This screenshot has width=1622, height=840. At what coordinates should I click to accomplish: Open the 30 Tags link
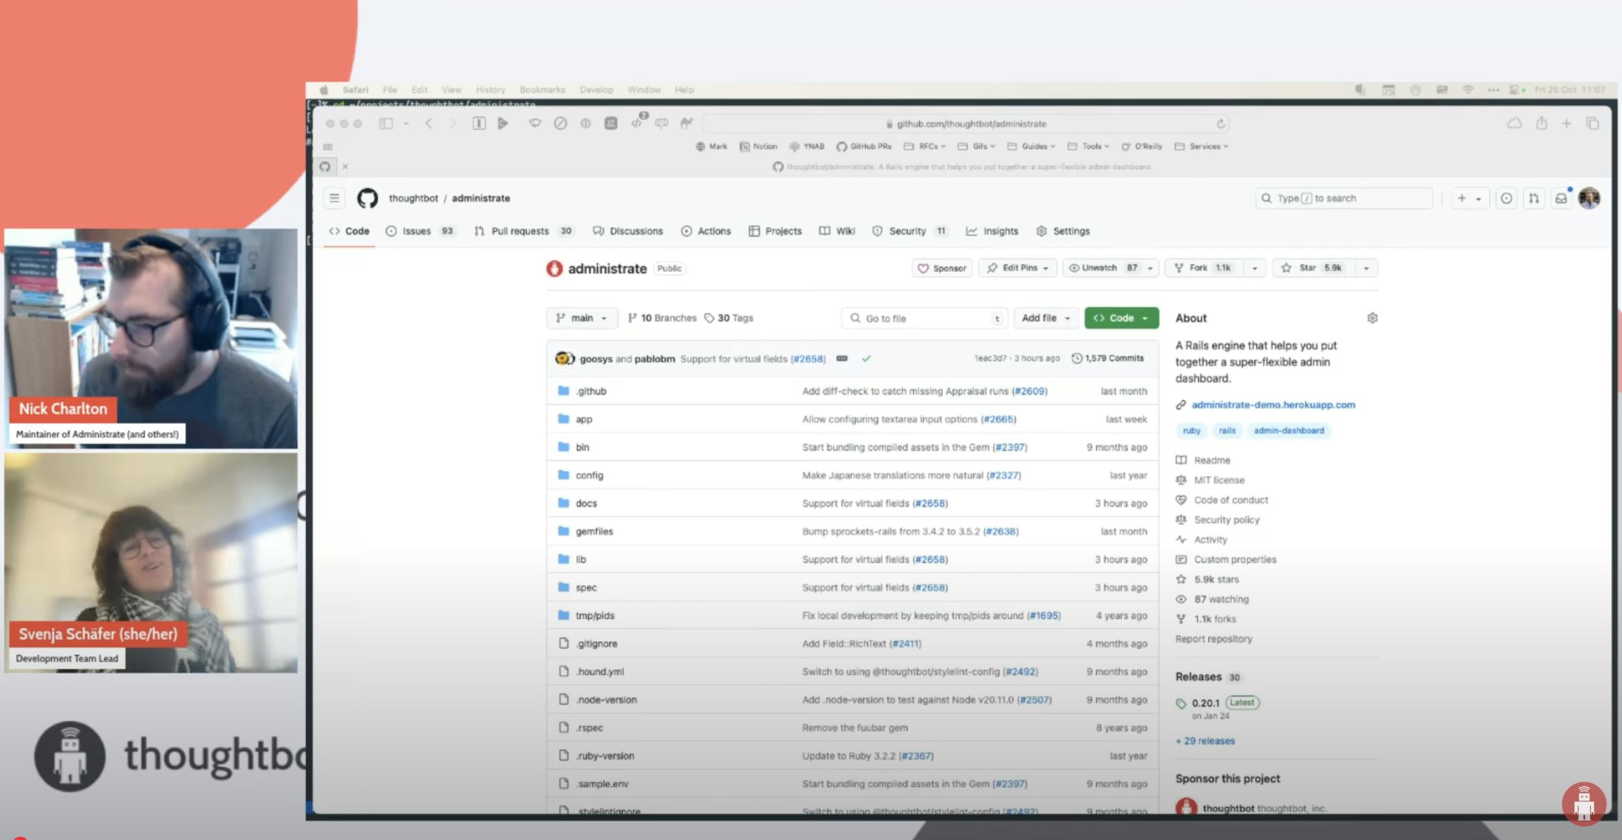click(x=728, y=318)
